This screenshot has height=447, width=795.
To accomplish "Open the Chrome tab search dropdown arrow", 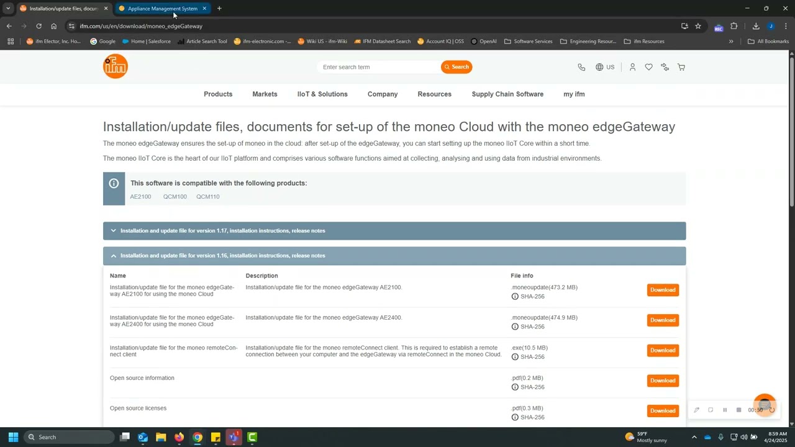I will click(x=7, y=8).
